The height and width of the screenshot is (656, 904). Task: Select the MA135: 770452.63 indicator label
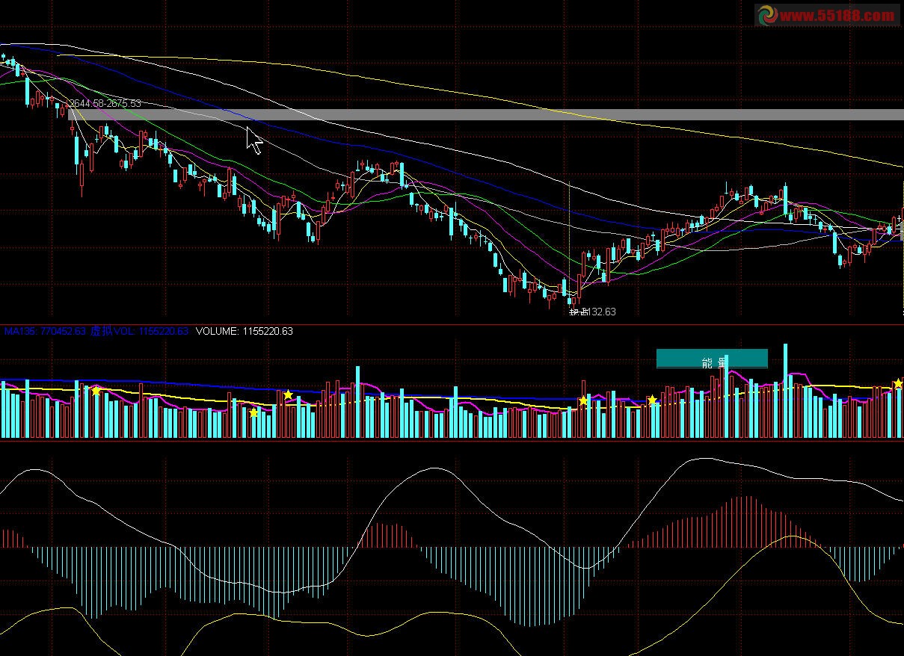[45, 331]
